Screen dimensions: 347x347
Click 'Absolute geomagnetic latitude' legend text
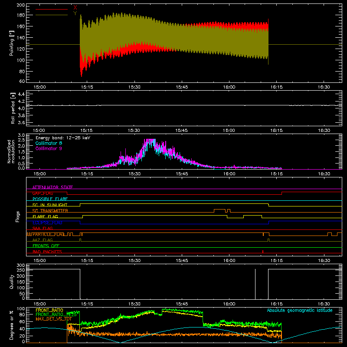coord(300,310)
